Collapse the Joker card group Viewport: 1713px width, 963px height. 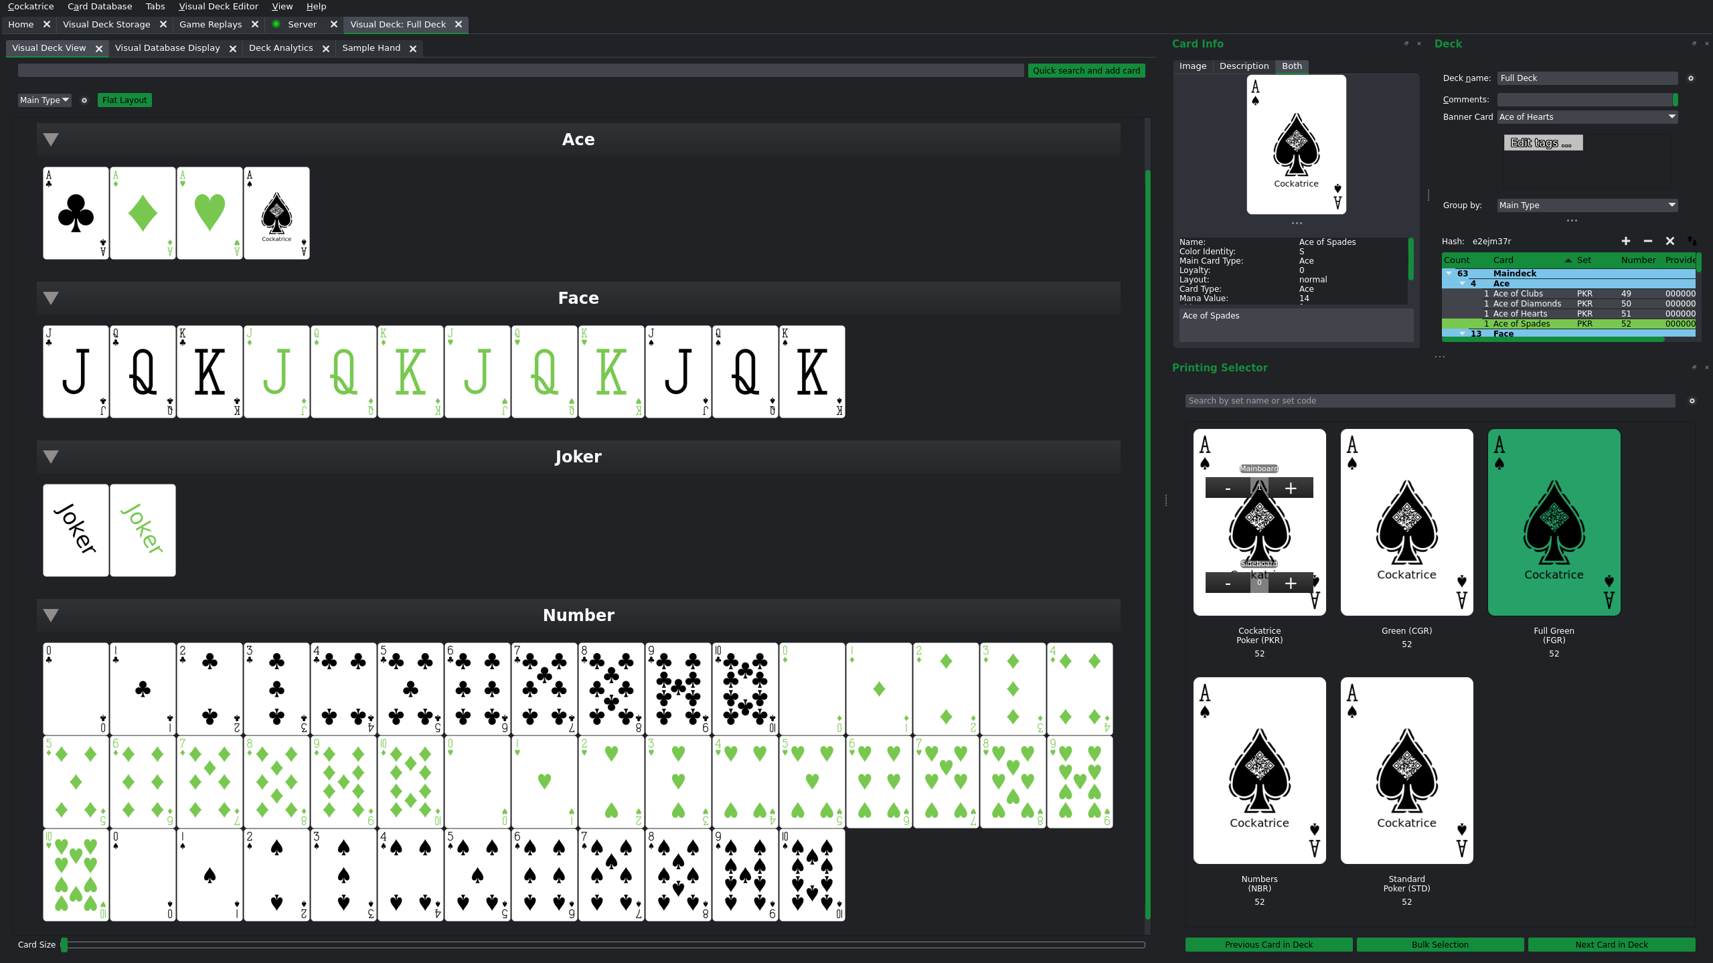[51, 457]
